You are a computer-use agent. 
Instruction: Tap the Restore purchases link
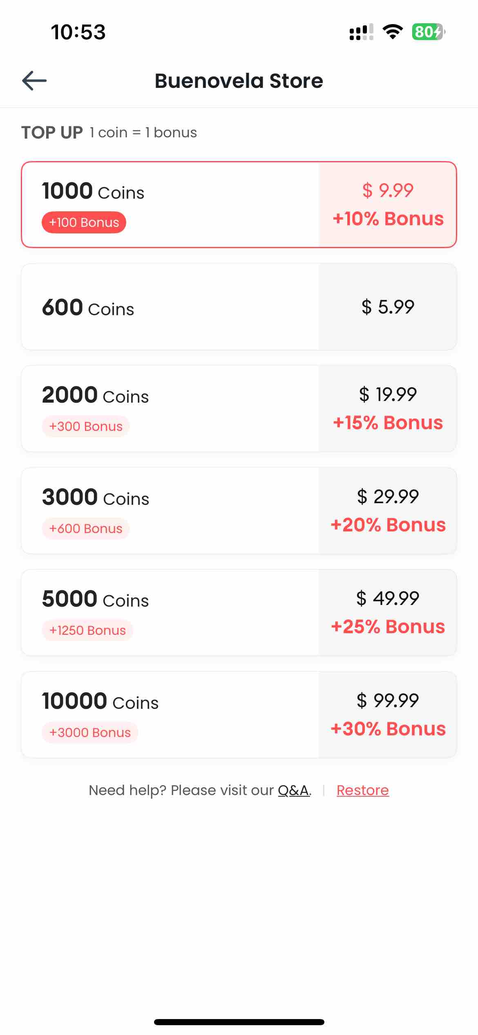click(x=363, y=790)
